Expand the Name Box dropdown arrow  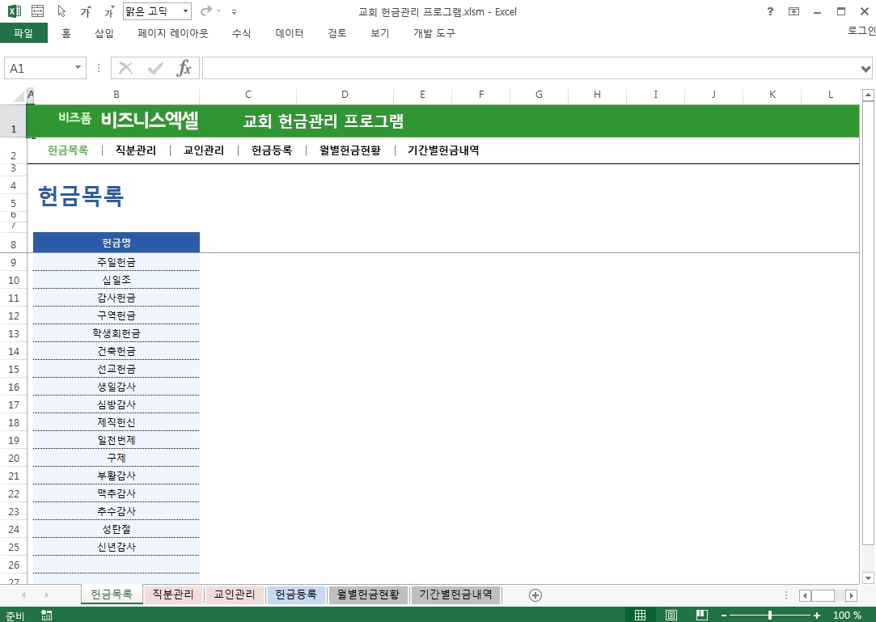pos(78,68)
